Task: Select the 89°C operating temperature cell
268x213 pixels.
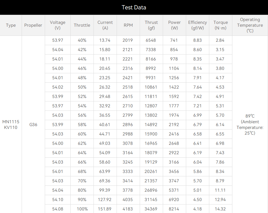Action: [250, 124]
